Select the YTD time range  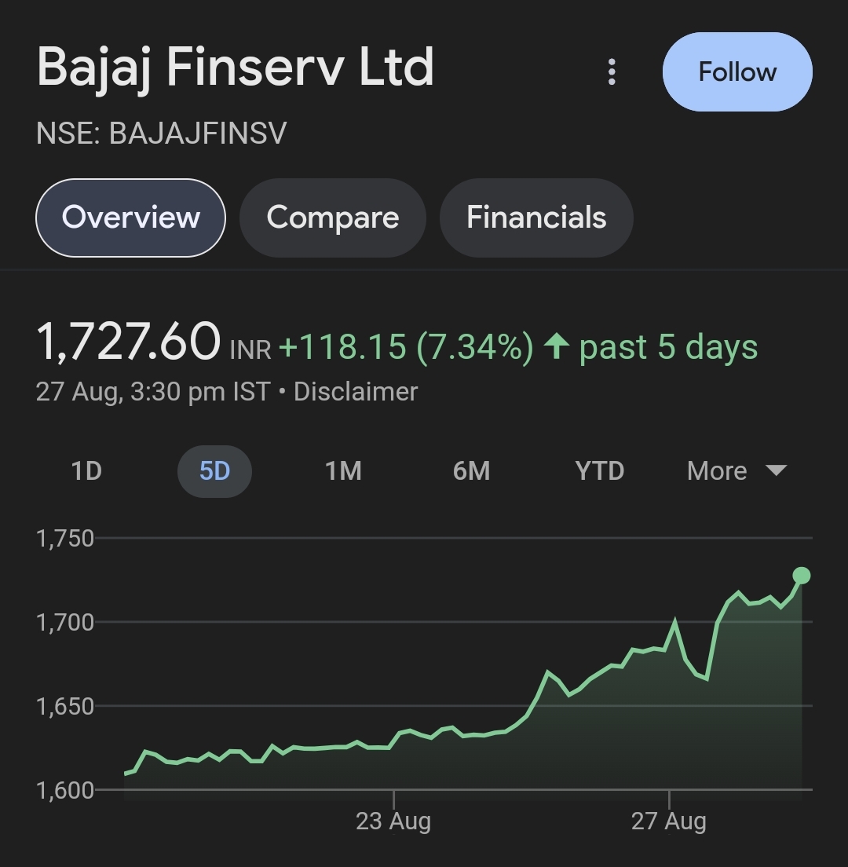pos(599,471)
